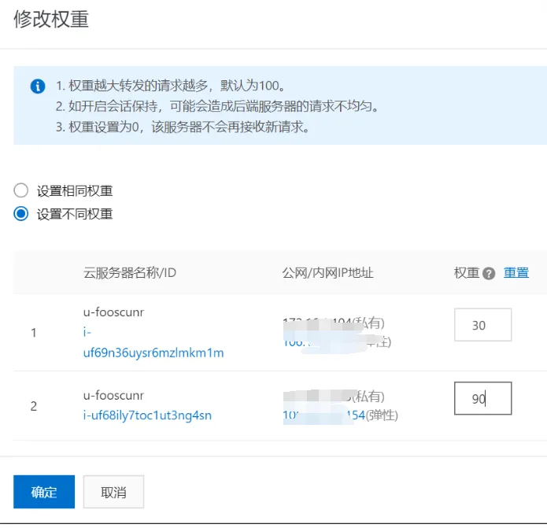
Task: Focus the weight field containing 30
Action: (482, 325)
